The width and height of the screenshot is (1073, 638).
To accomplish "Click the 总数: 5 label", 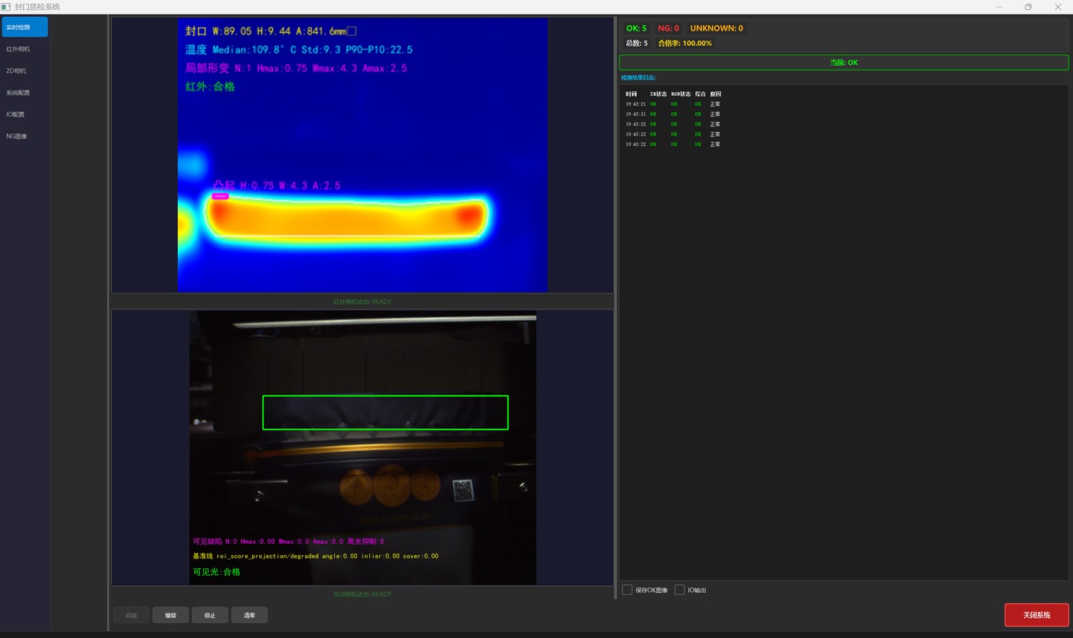I will click(x=636, y=43).
